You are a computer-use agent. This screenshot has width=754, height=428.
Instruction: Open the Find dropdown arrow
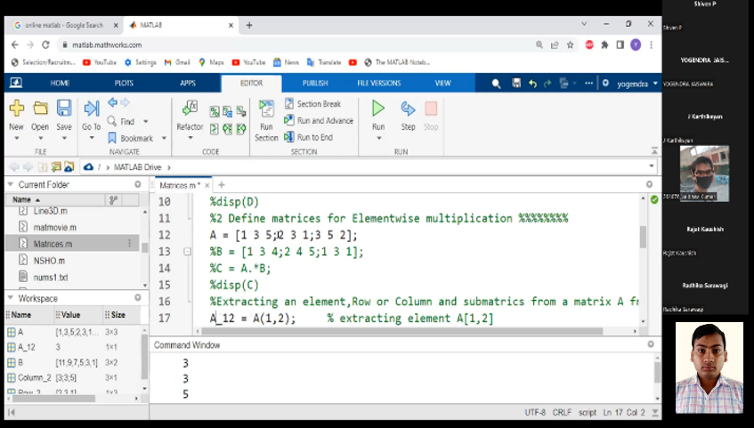tap(143, 122)
